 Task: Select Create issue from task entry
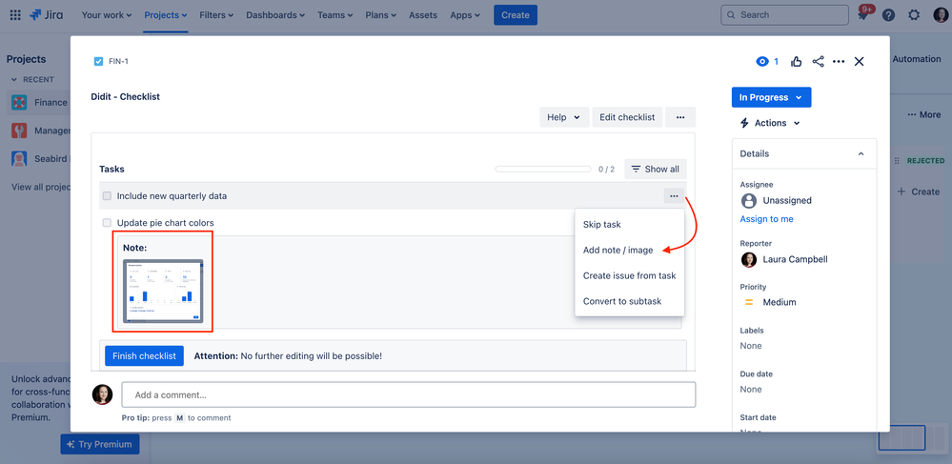(x=630, y=275)
